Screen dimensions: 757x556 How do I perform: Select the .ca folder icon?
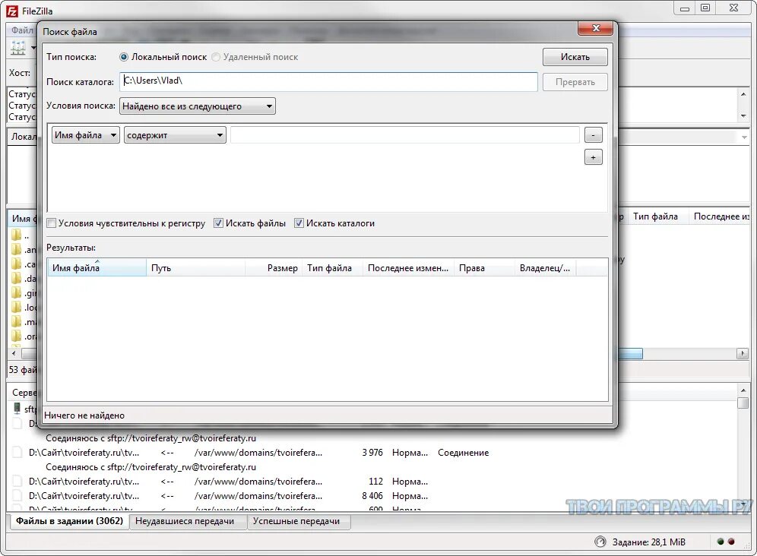(17, 264)
